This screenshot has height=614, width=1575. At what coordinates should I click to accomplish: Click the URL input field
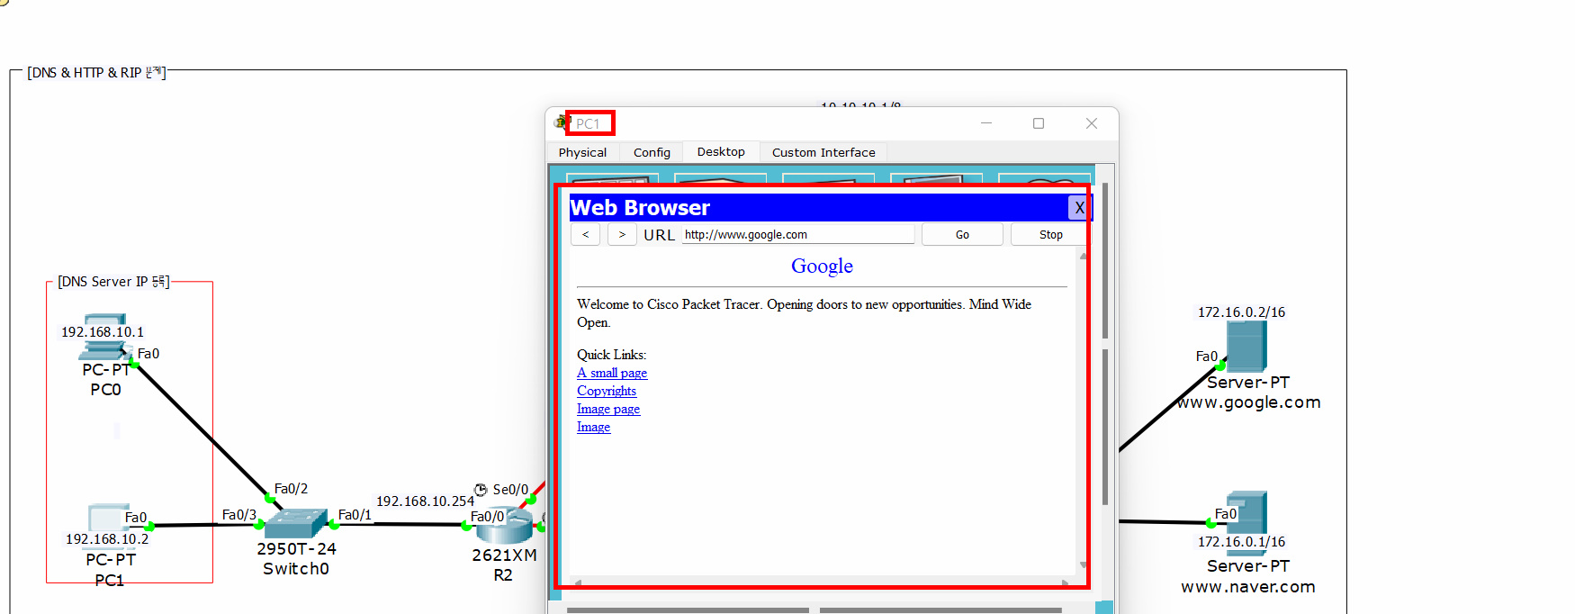pos(798,234)
